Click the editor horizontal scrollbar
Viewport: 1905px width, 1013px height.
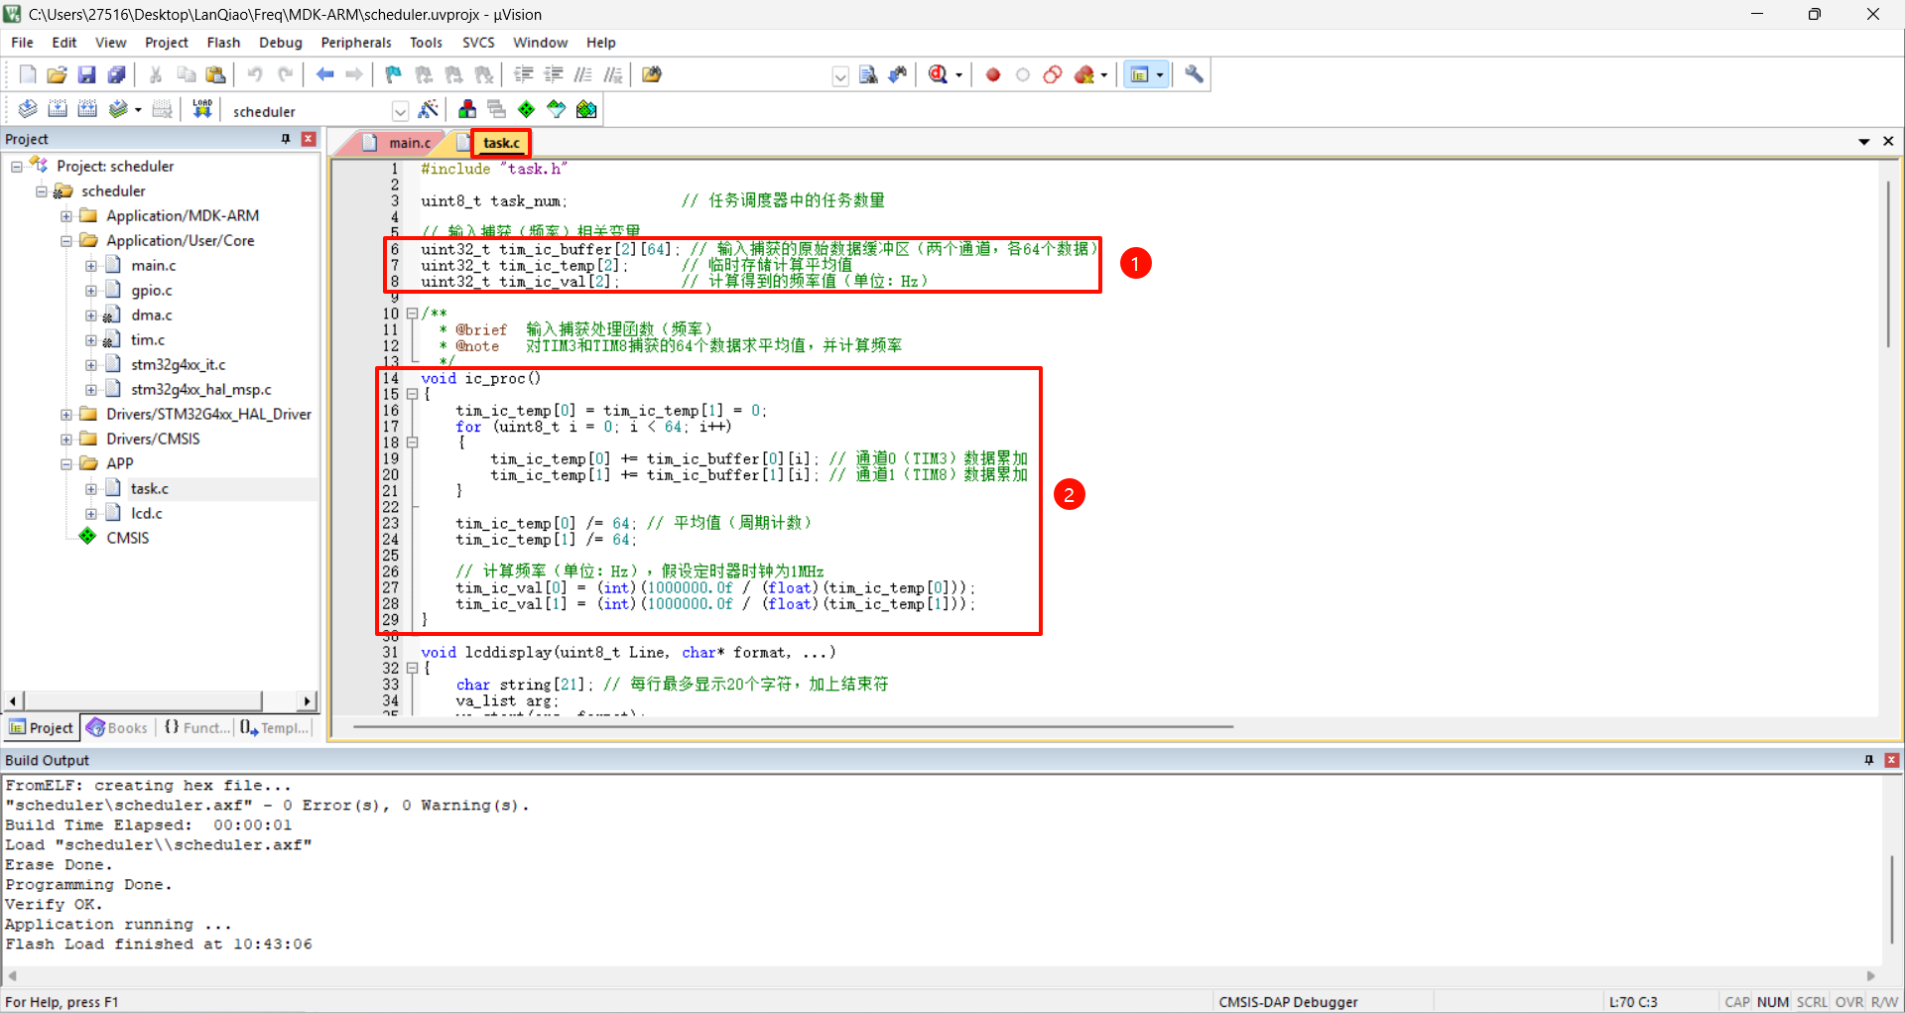(794, 727)
